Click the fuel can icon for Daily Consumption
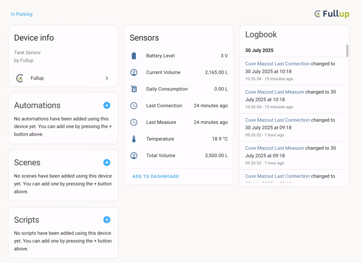Image resolution: width=361 pixels, height=263 pixels. click(134, 89)
